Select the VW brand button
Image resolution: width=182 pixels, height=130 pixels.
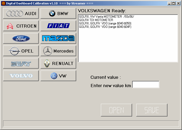pos(58,76)
